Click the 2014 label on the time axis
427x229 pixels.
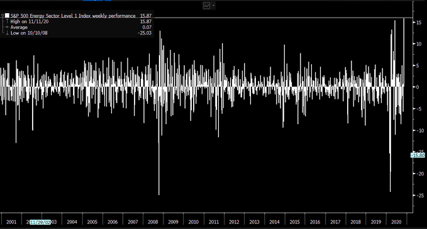tap(274, 222)
